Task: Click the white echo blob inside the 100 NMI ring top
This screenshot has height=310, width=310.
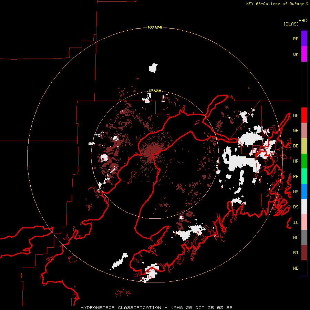Action: point(153,68)
